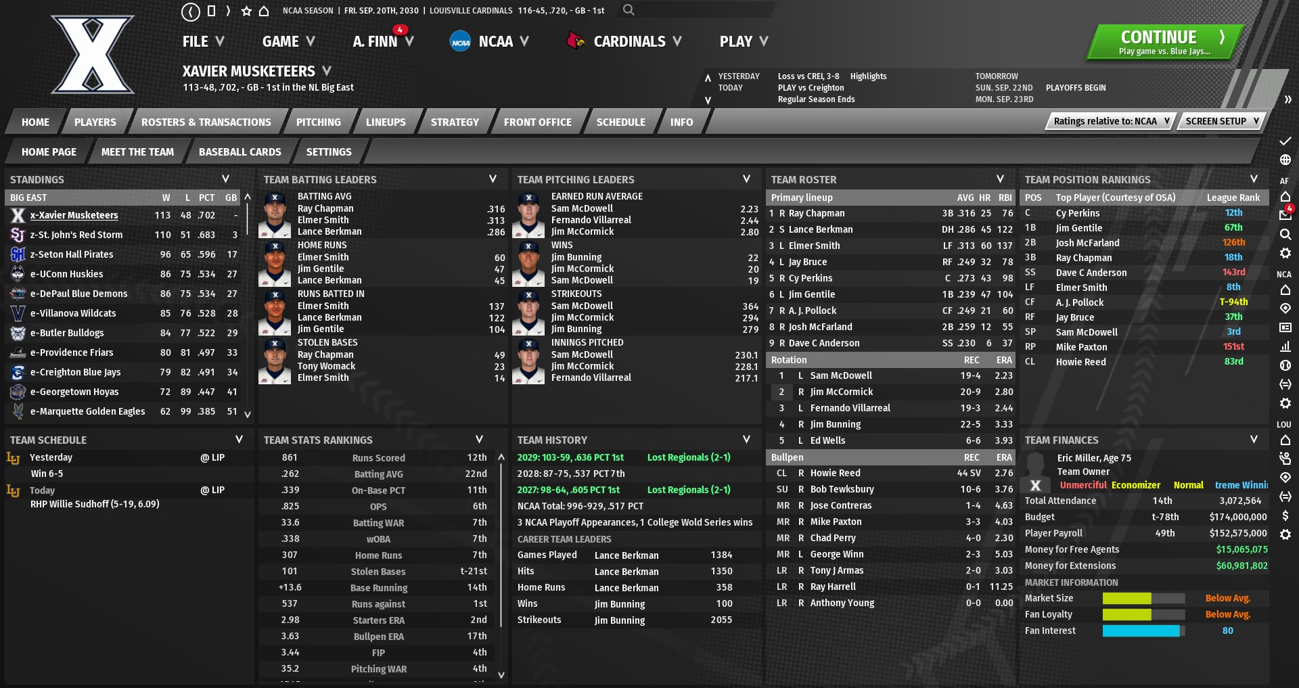Open Elmer Smith in the primary lineup
Screen dimensions: 1299x688
tap(814, 246)
